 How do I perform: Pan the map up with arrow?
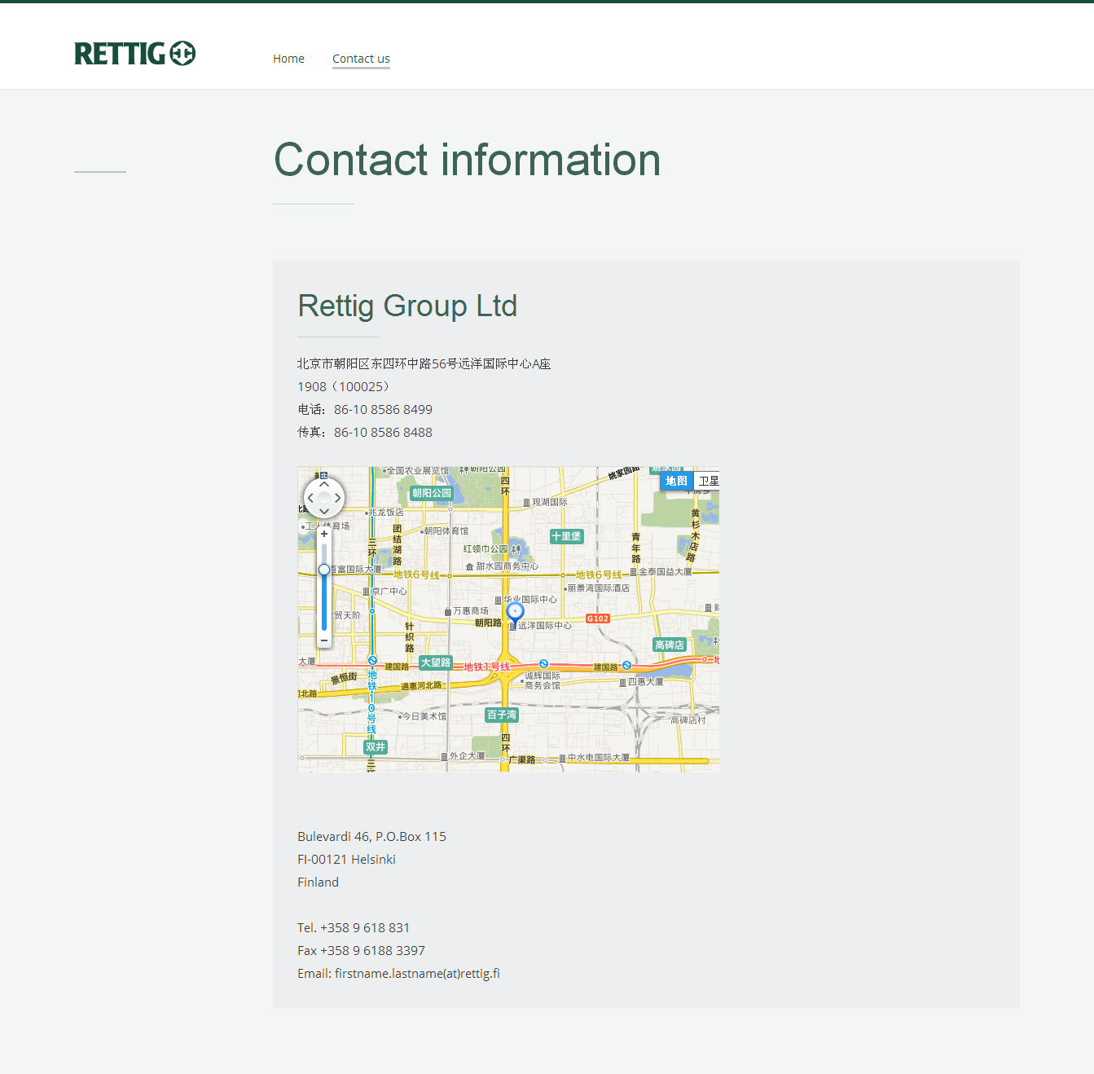point(324,484)
